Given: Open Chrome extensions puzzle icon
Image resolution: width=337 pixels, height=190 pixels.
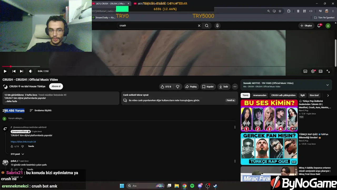Looking at the screenshot, I should click(289, 11).
